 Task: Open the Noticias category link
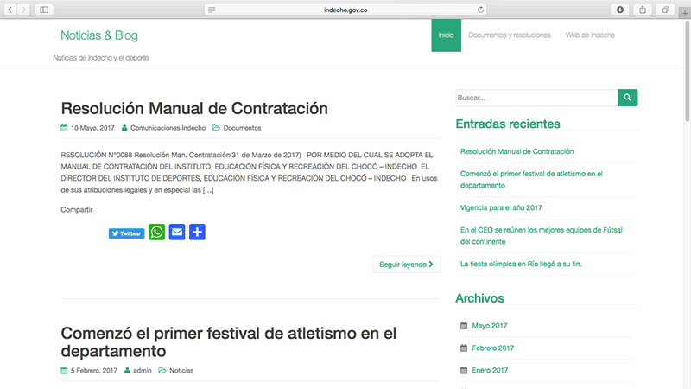tap(181, 371)
